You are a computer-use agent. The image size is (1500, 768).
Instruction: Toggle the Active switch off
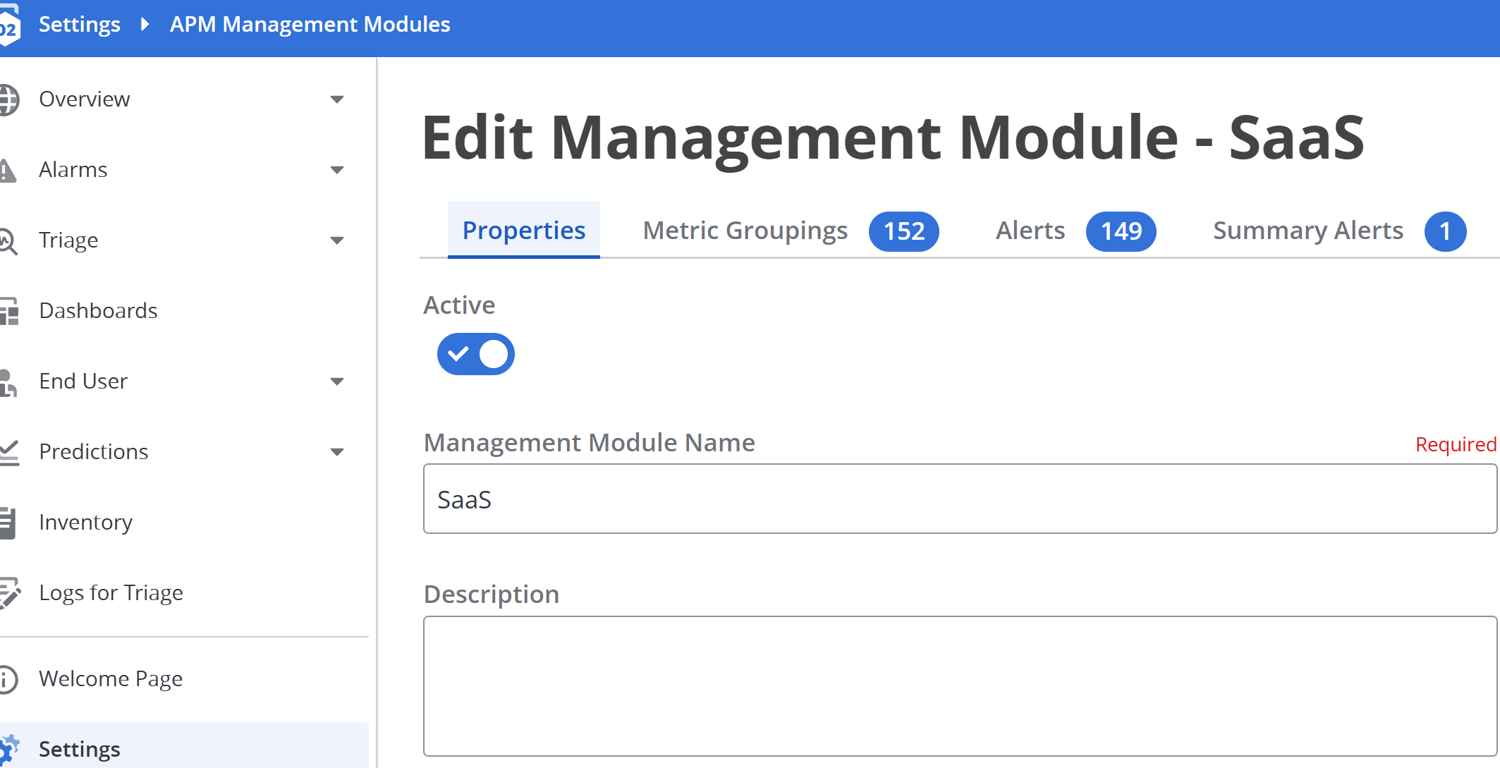click(x=476, y=354)
